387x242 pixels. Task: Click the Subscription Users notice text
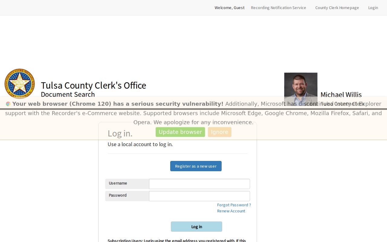click(177, 240)
